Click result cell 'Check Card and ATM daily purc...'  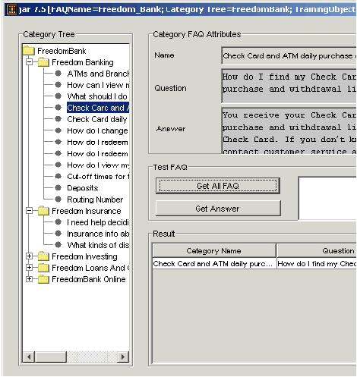coord(214,264)
